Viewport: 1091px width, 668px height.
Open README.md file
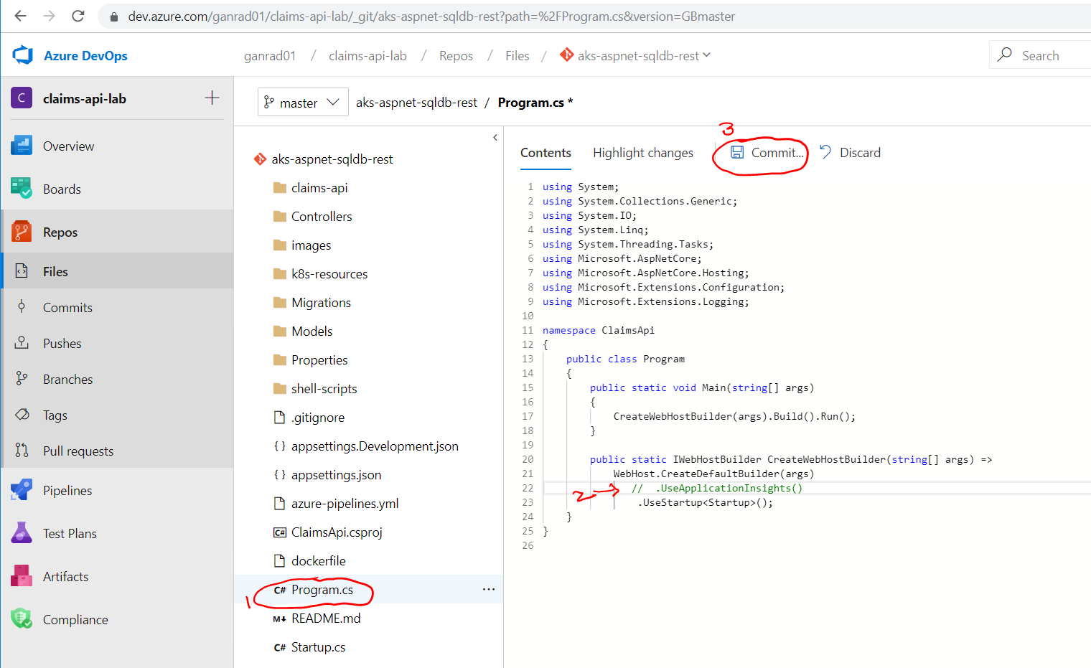tap(326, 618)
